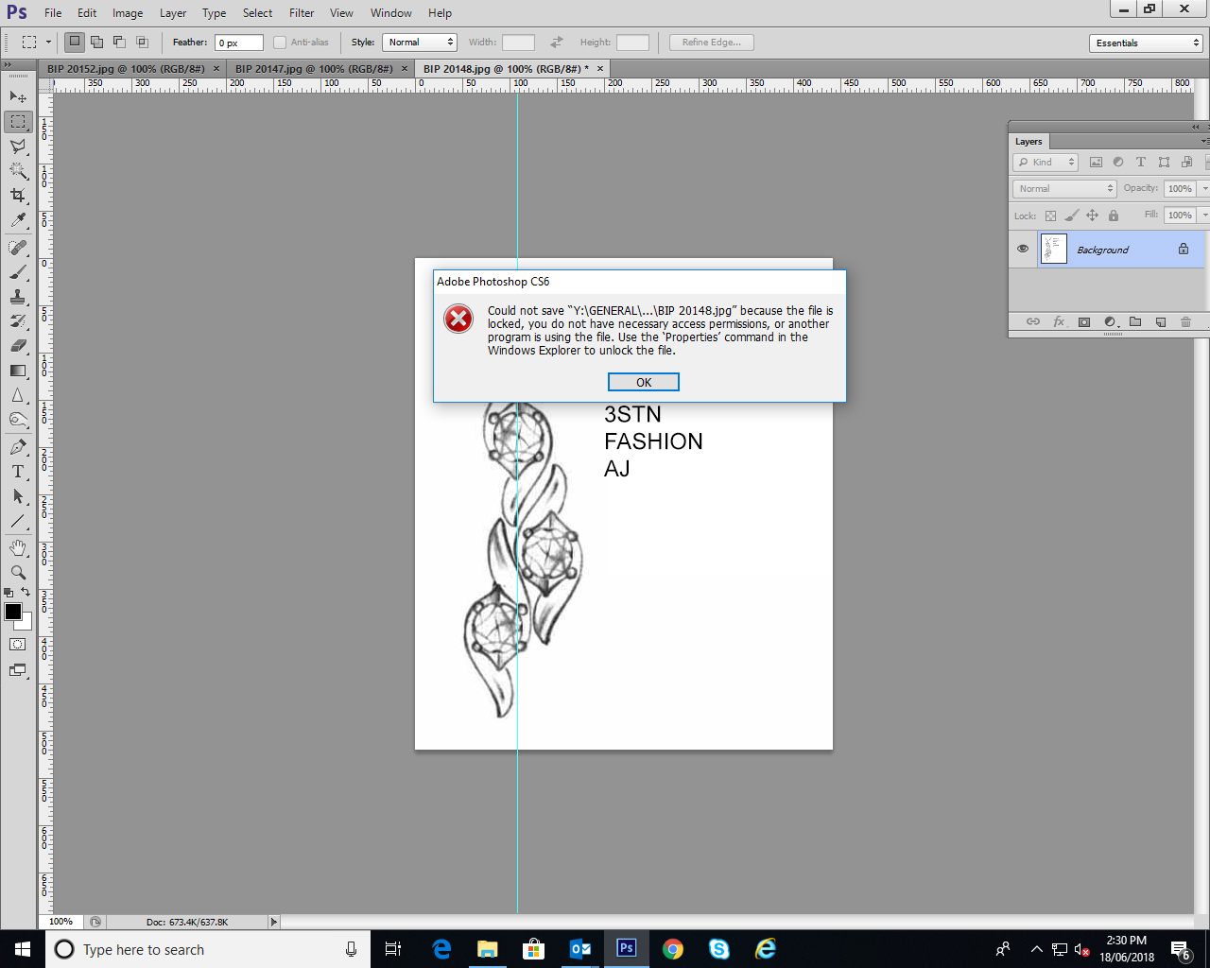Select the History Brush tool
This screenshot has height=968, width=1210.
tap(18, 321)
